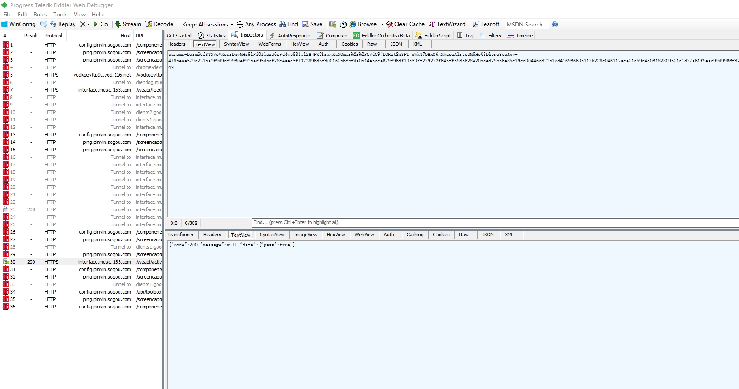Image resolution: width=739 pixels, height=389 pixels.
Task: Open the blue help icon
Action: 555,24
